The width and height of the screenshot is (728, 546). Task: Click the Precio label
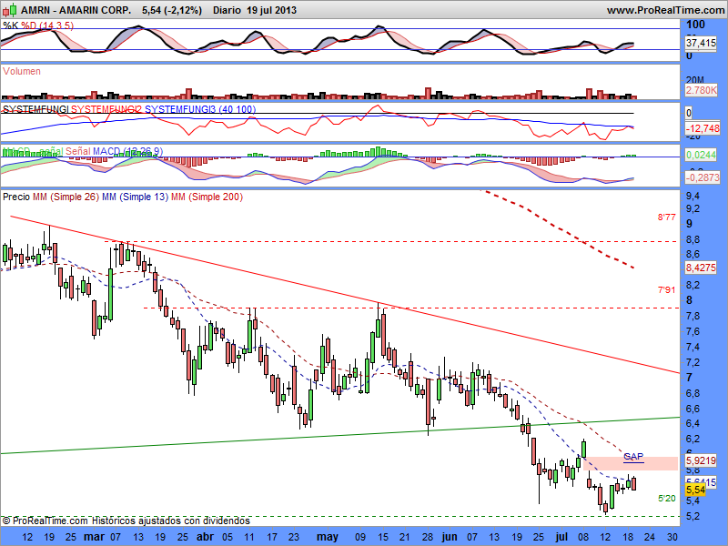click(x=16, y=197)
